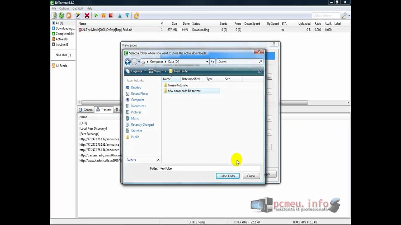Open the RSS feed toolbar icon

point(69,15)
